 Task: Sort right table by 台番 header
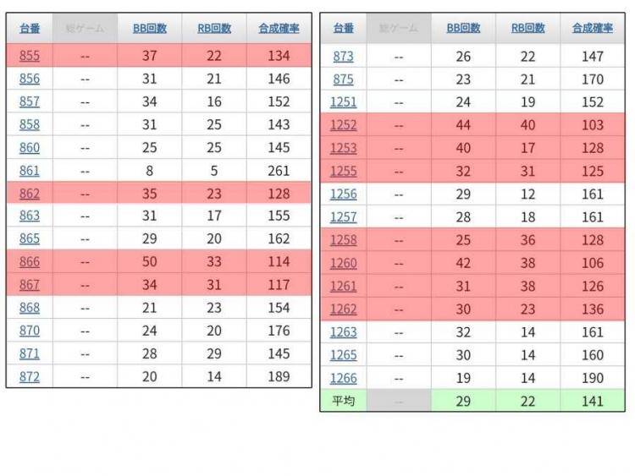(x=344, y=28)
